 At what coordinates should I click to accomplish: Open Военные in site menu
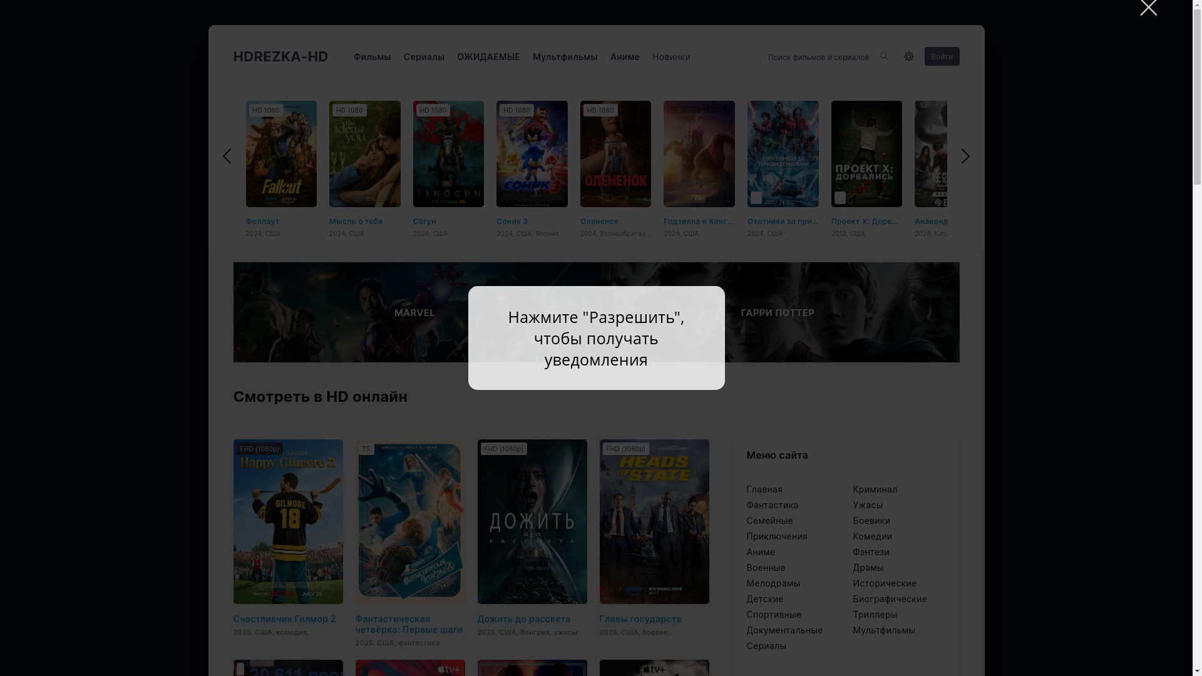point(766,568)
